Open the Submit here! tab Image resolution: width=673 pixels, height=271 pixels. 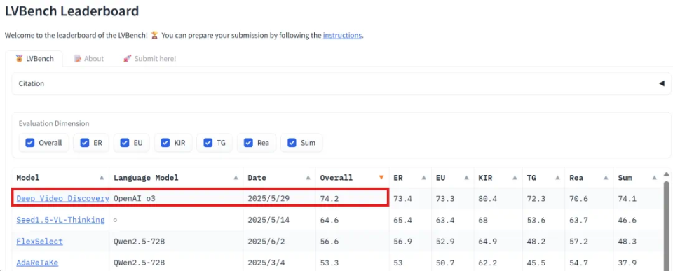149,59
